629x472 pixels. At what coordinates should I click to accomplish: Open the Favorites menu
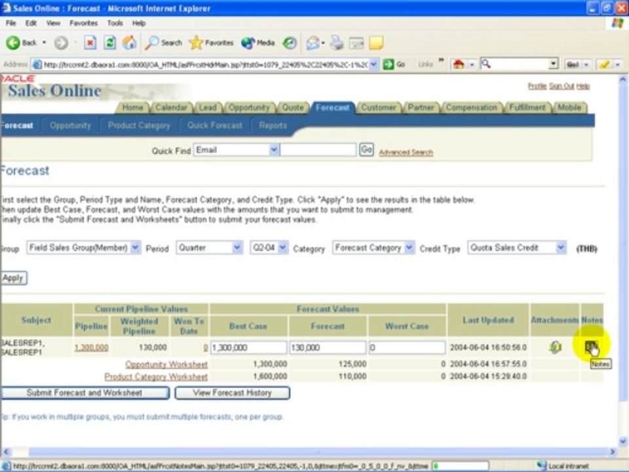tap(83, 24)
